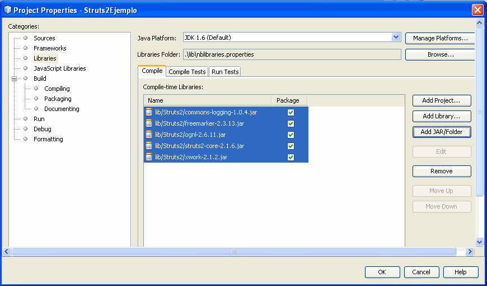487x286 pixels.
Task: Select the Libraries category node
Action: point(45,58)
